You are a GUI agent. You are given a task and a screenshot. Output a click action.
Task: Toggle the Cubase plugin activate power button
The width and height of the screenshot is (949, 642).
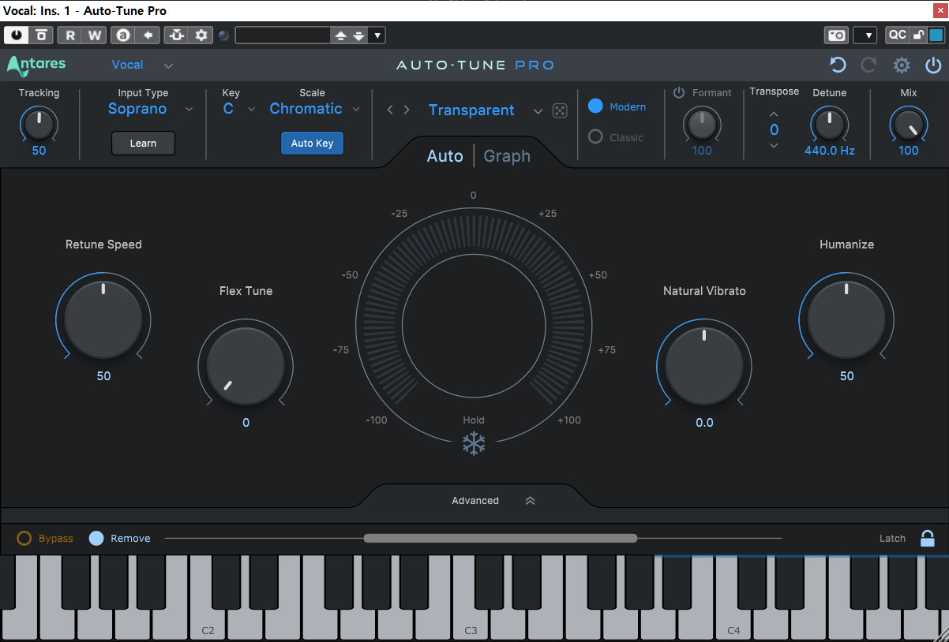coord(17,35)
